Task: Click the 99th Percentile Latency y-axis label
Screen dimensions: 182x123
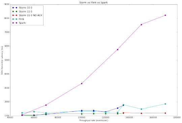Action: 2,60
